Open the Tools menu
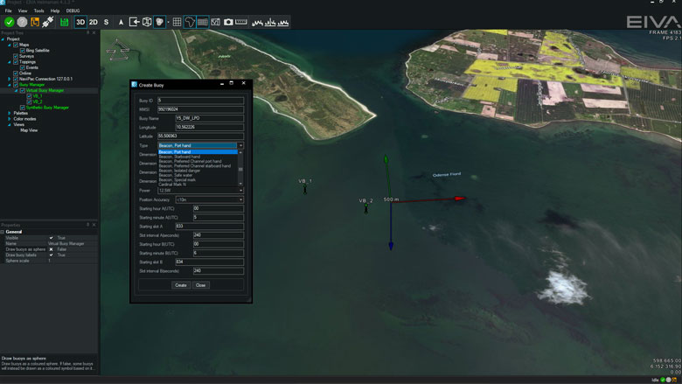682x384 pixels. pos(38,10)
